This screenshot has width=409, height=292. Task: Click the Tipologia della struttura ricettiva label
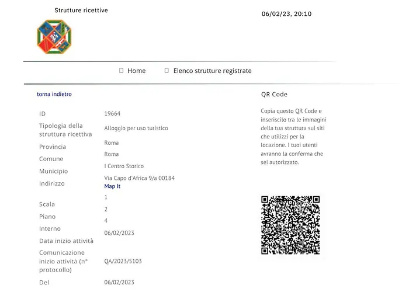tap(65, 130)
